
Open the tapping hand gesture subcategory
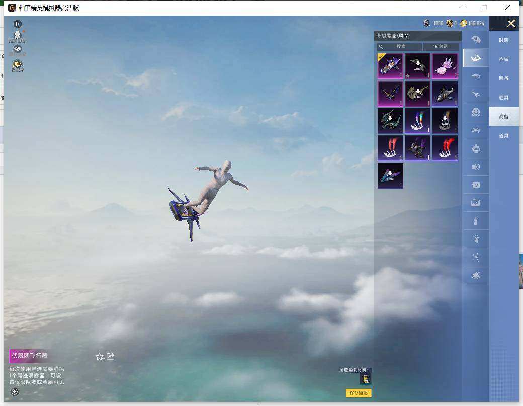coord(476,239)
